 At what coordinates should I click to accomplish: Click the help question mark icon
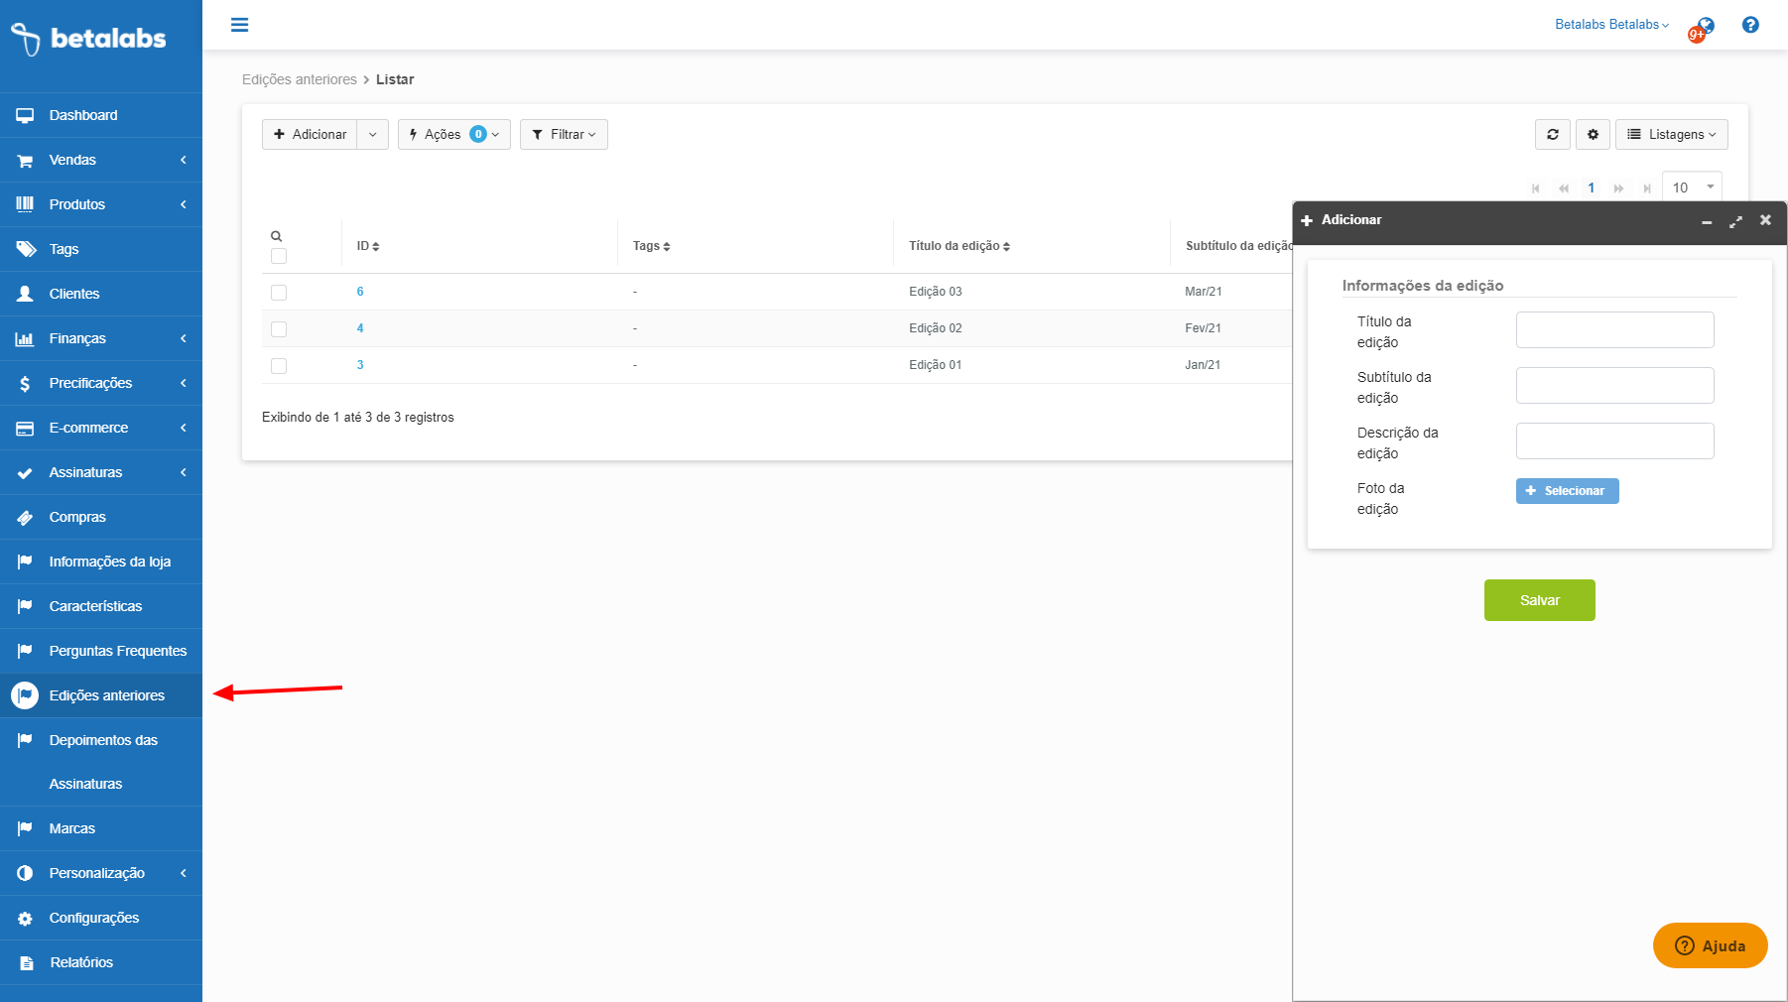pos(1750,25)
